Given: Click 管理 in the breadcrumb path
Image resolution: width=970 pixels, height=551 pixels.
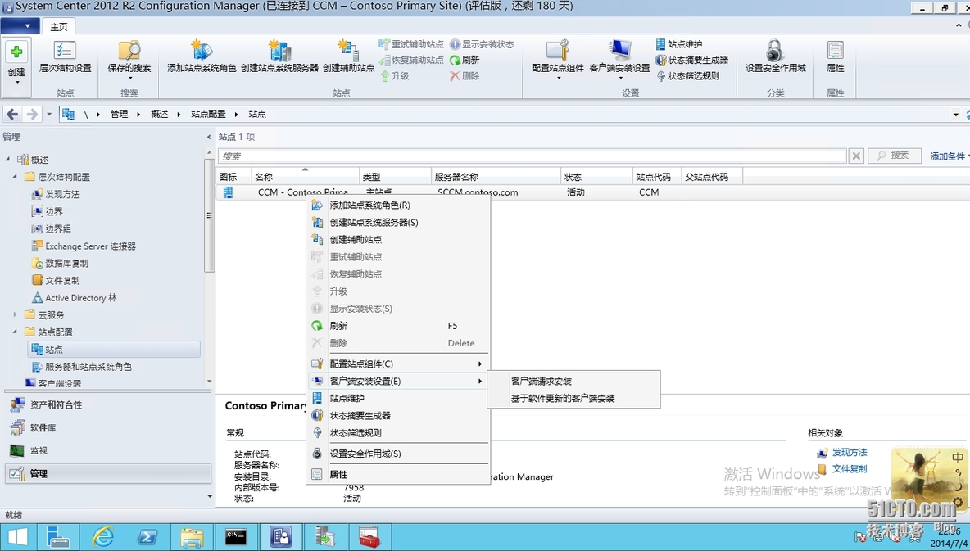Looking at the screenshot, I should pos(120,115).
